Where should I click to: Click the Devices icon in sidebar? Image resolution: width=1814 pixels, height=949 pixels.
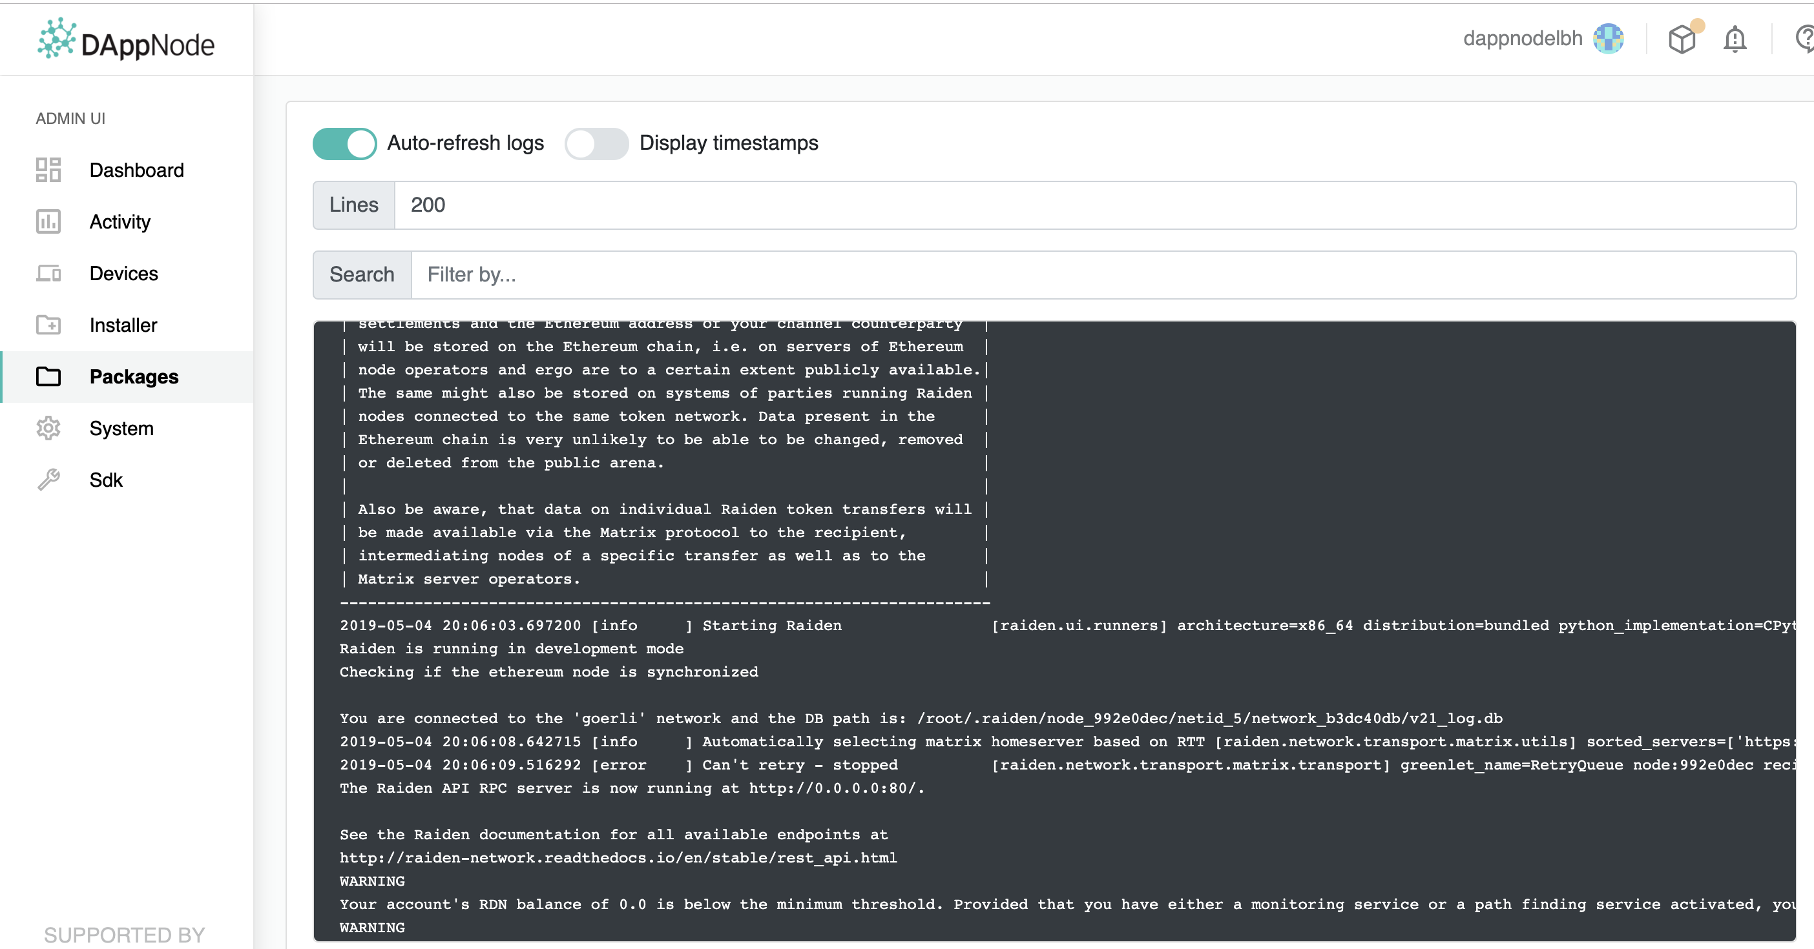(48, 273)
